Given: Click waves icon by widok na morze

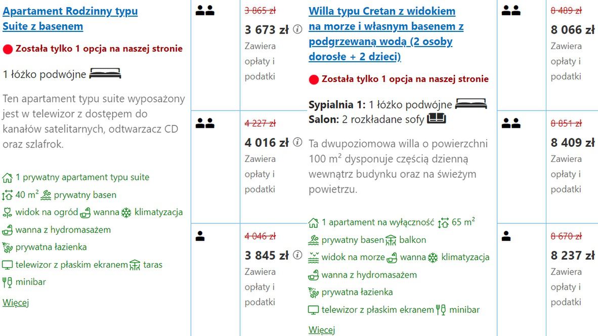Looking at the screenshot, I should point(314,258).
